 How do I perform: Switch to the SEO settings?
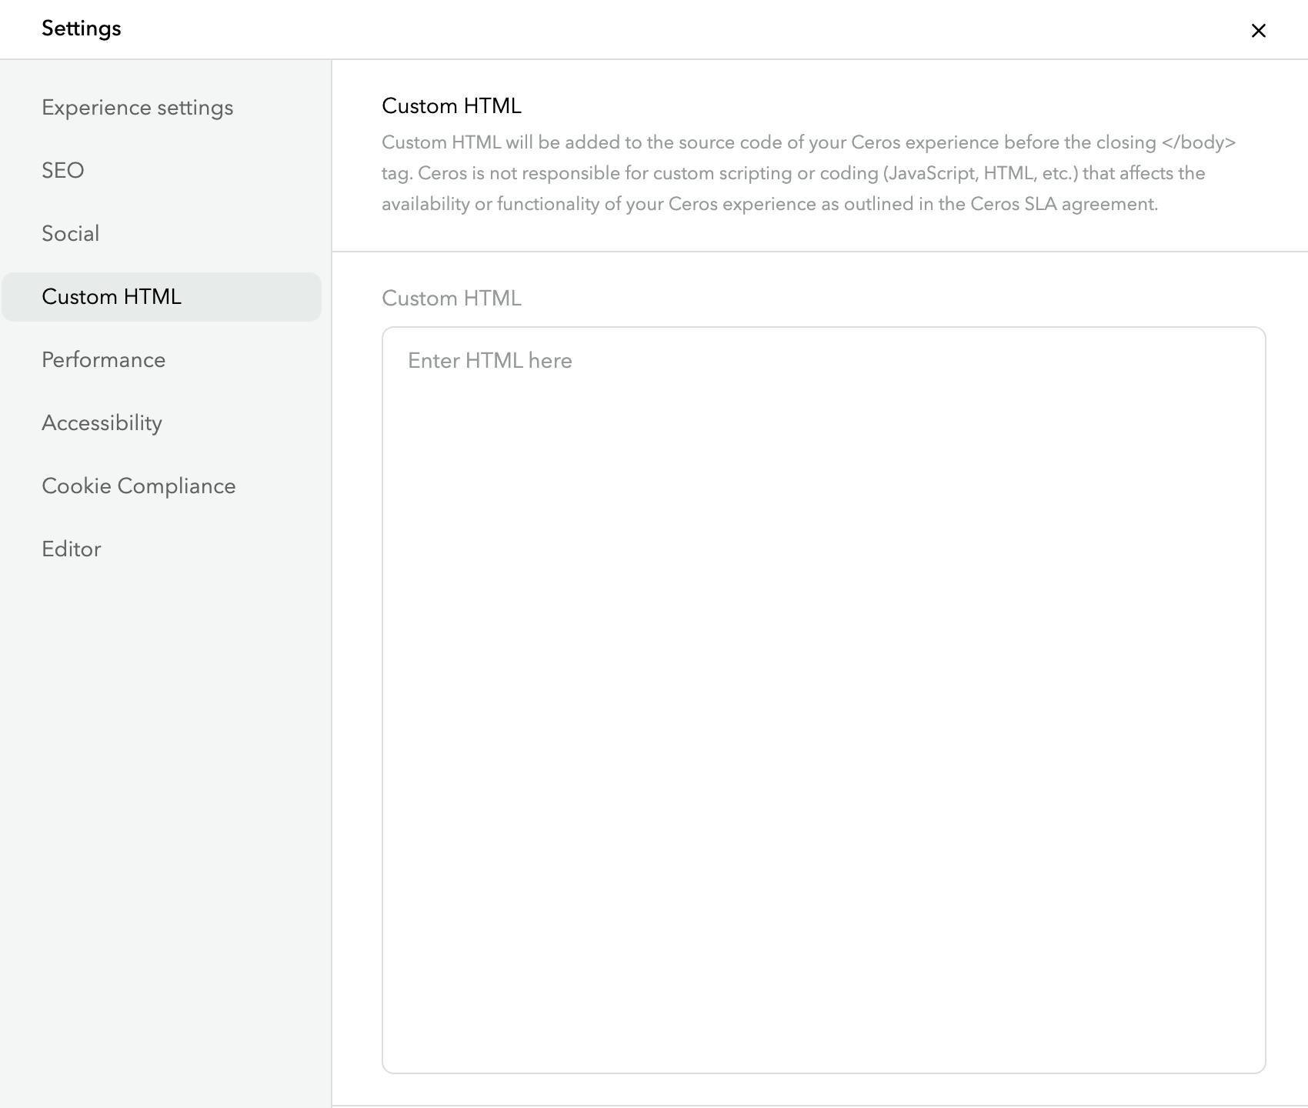[63, 171]
